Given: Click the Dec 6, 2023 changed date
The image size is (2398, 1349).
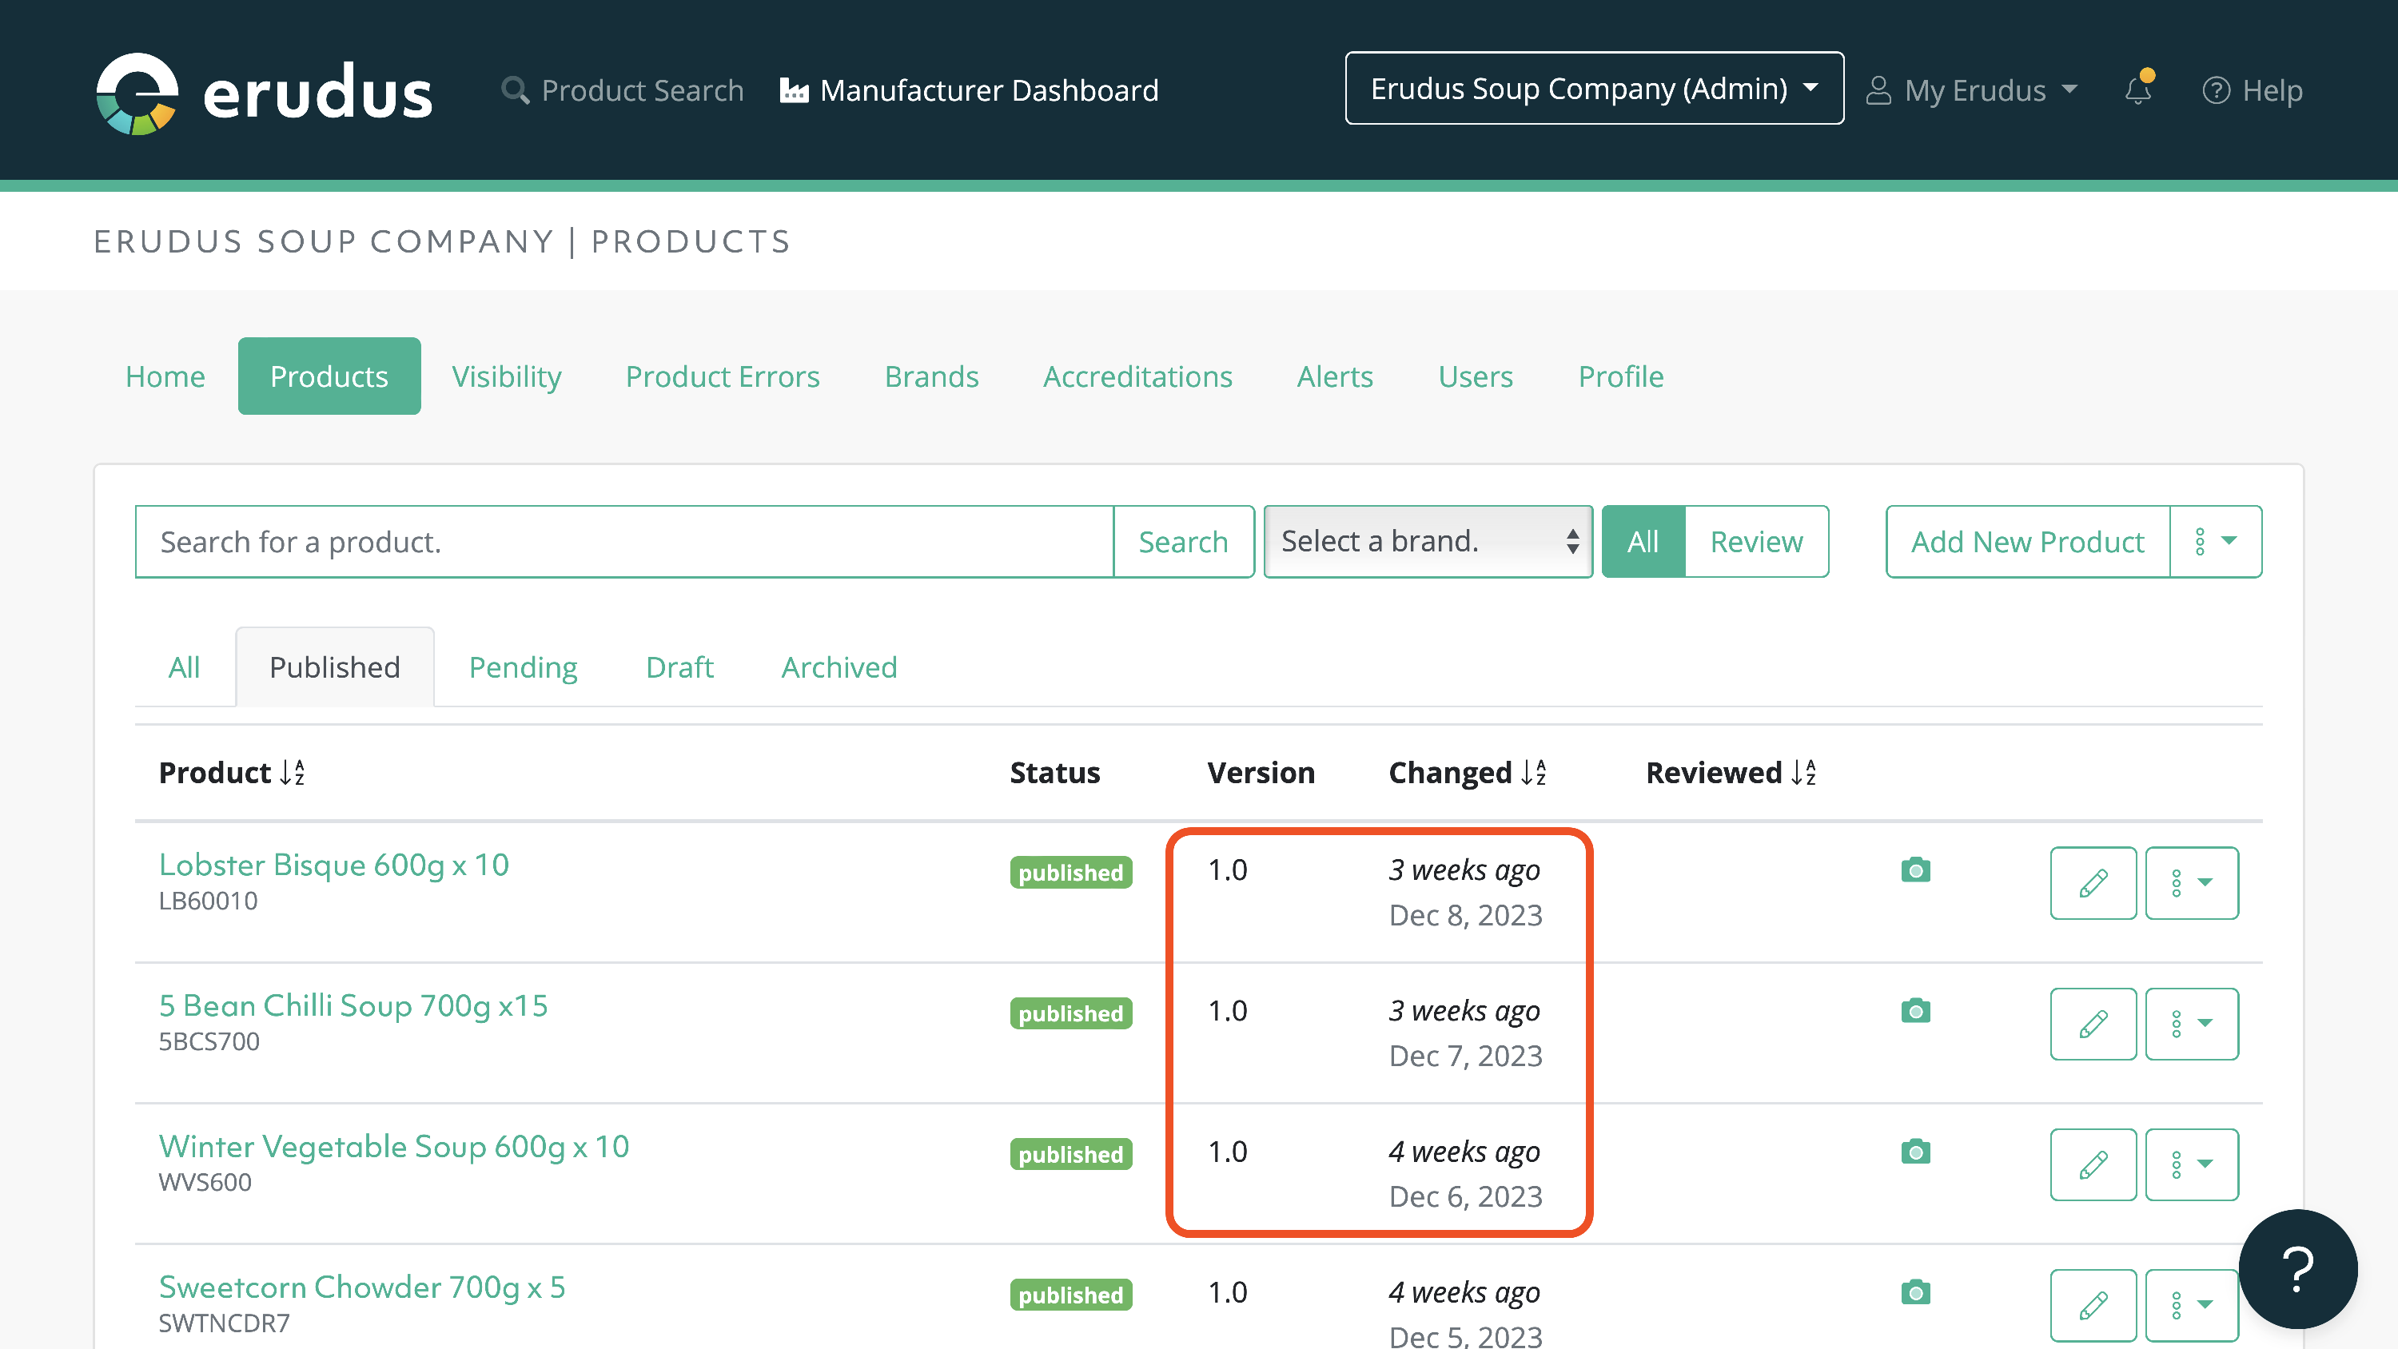Looking at the screenshot, I should coord(1465,1197).
